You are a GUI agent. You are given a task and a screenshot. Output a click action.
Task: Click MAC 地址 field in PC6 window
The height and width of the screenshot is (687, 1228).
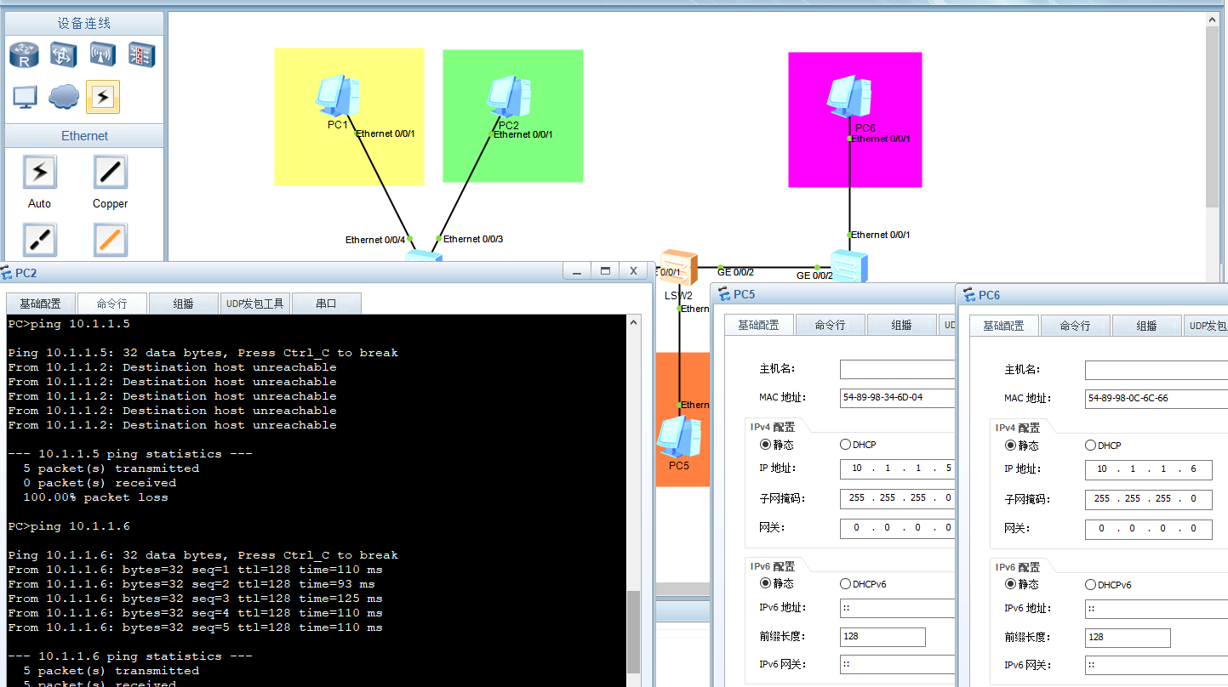tap(1156, 398)
